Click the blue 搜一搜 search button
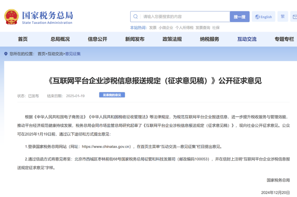The height and width of the screenshot is (197, 297). (240, 16)
